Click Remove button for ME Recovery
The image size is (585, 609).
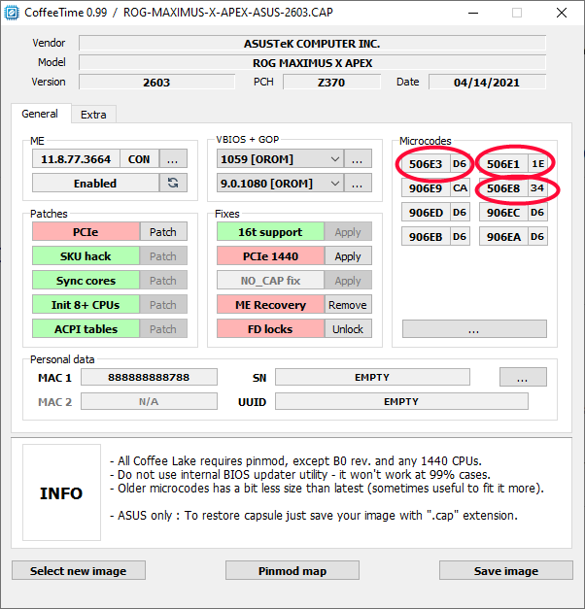348,305
